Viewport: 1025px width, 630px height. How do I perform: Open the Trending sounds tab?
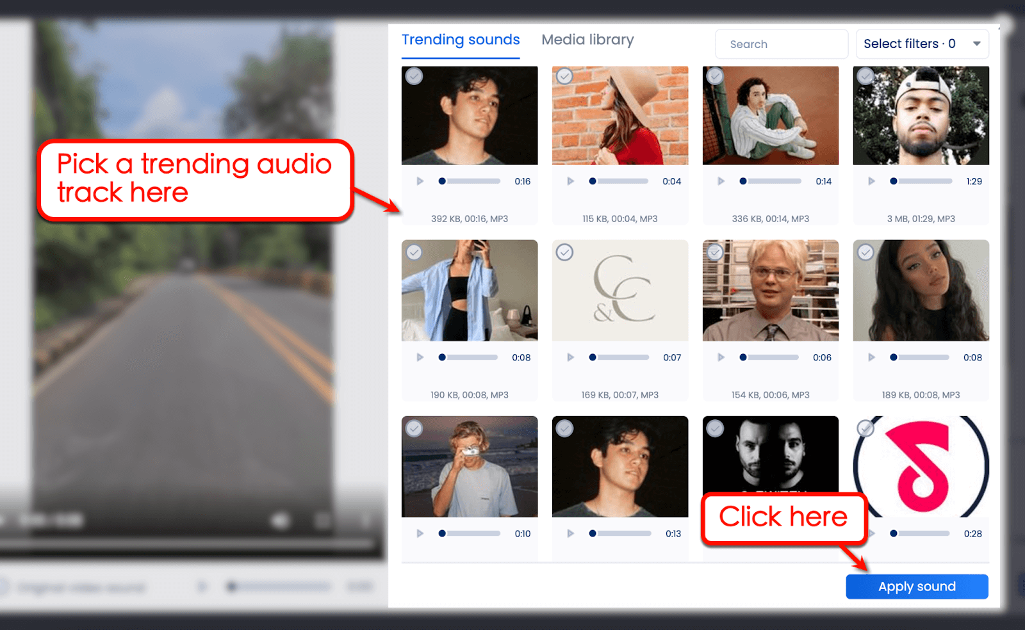coord(461,40)
